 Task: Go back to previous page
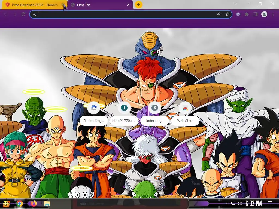click(x=6, y=14)
